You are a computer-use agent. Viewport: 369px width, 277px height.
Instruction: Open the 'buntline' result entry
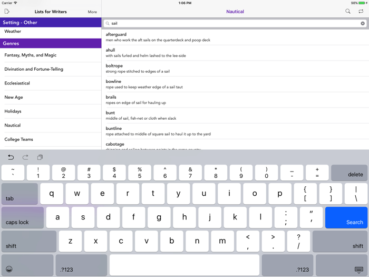point(235,131)
